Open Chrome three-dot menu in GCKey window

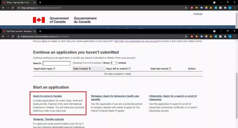[235, 8]
